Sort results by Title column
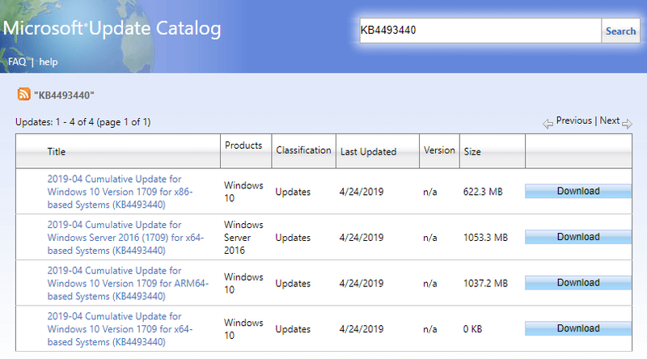Image resolution: width=647 pixels, height=359 pixels. click(x=56, y=151)
